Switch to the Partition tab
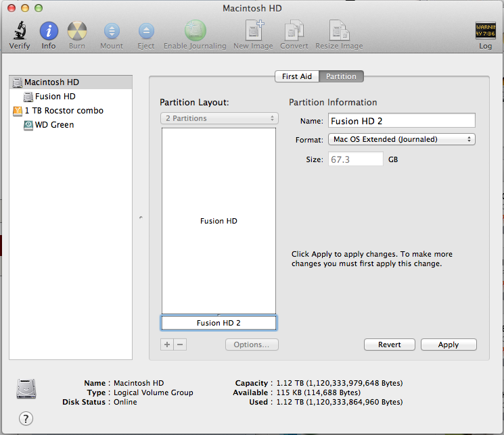This screenshot has height=435, width=504. (x=341, y=76)
